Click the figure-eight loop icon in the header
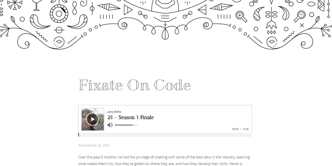Screen dimensions: 332x166 [x=74, y=8]
